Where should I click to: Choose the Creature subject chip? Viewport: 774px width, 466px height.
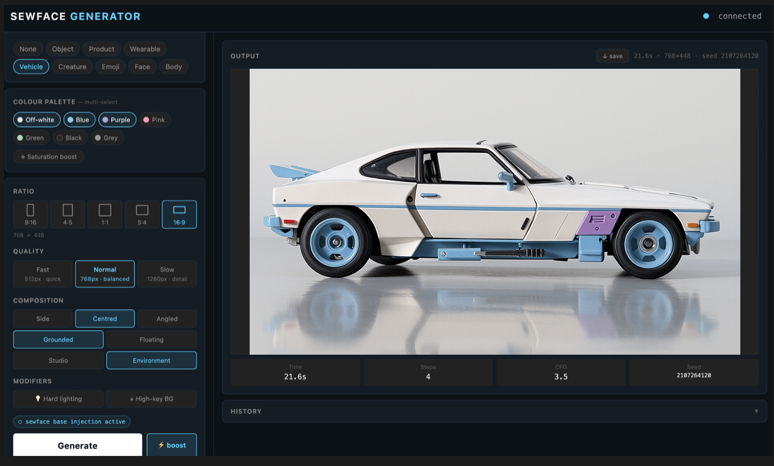[x=72, y=67]
